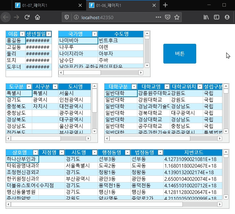This screenshot has width=235, height=214.
Task: Open the page actions three-dot menu
Action: pos(158,17)
